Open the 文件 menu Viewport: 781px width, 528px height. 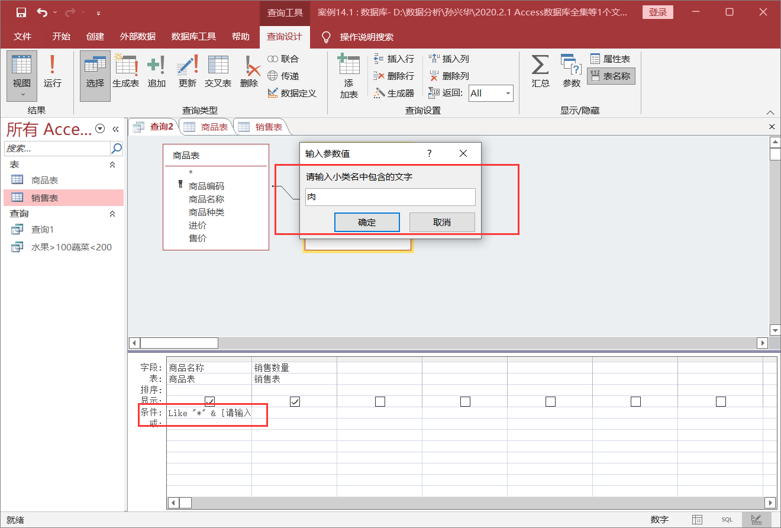point(22,37)
